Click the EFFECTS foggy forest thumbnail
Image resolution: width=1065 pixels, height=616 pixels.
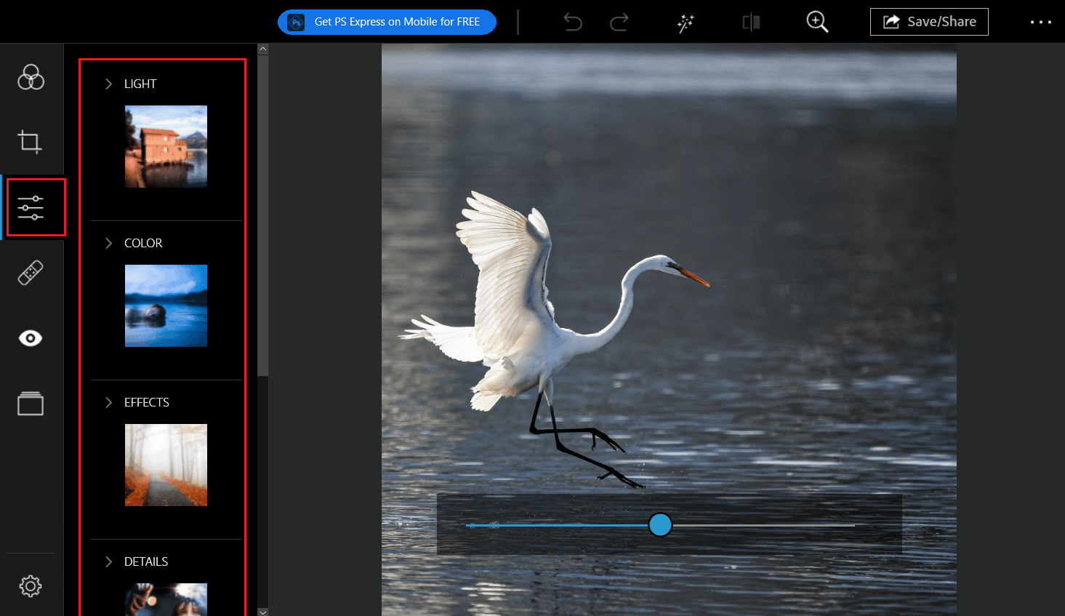pos(166,465)
